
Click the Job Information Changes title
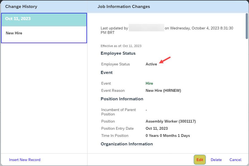(124, 7)
